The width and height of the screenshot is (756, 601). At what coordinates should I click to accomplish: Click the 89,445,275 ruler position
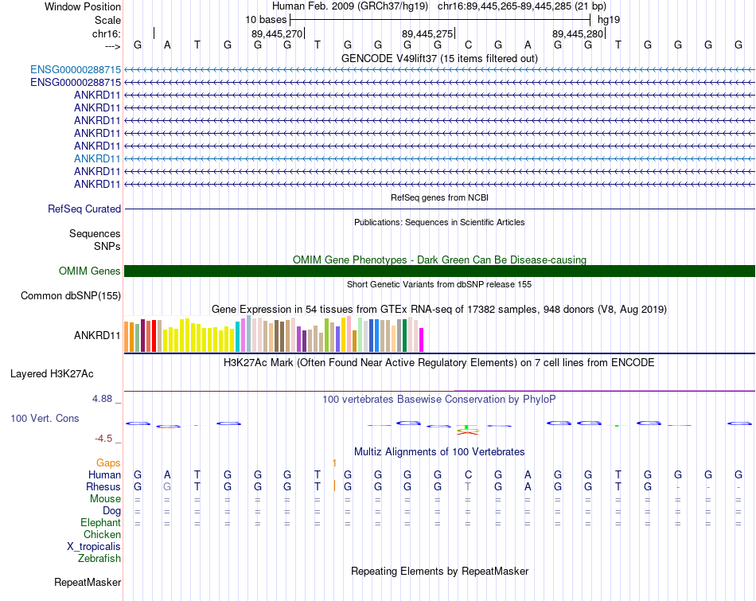(x=427, y=33)
